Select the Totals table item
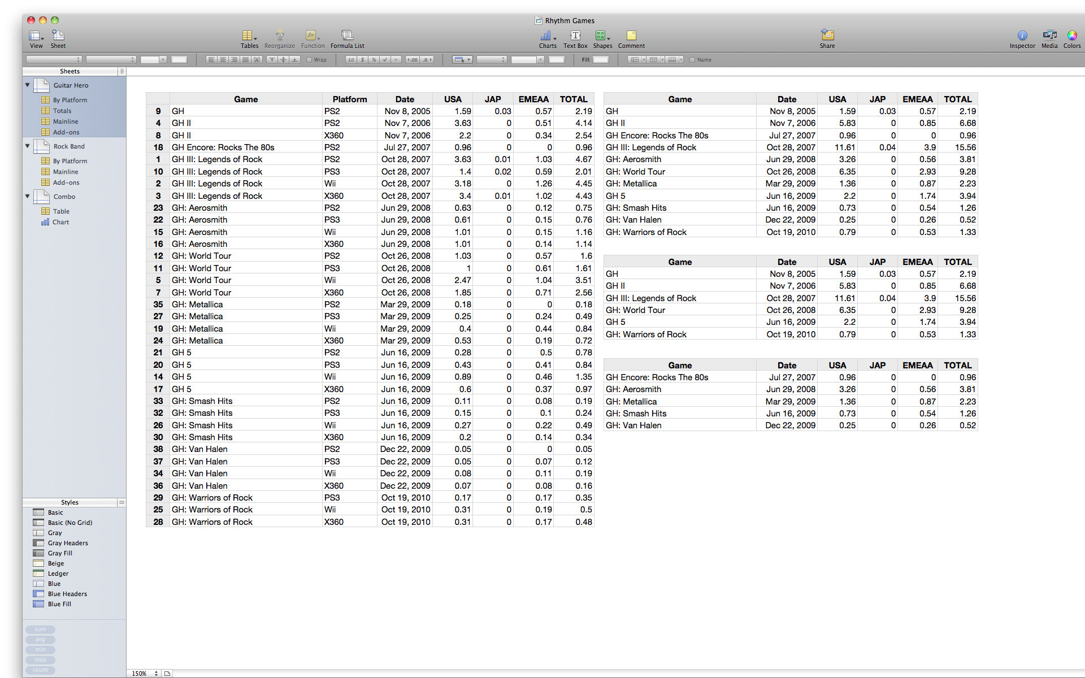The image size is (1085, 678). tap(62, 111)
